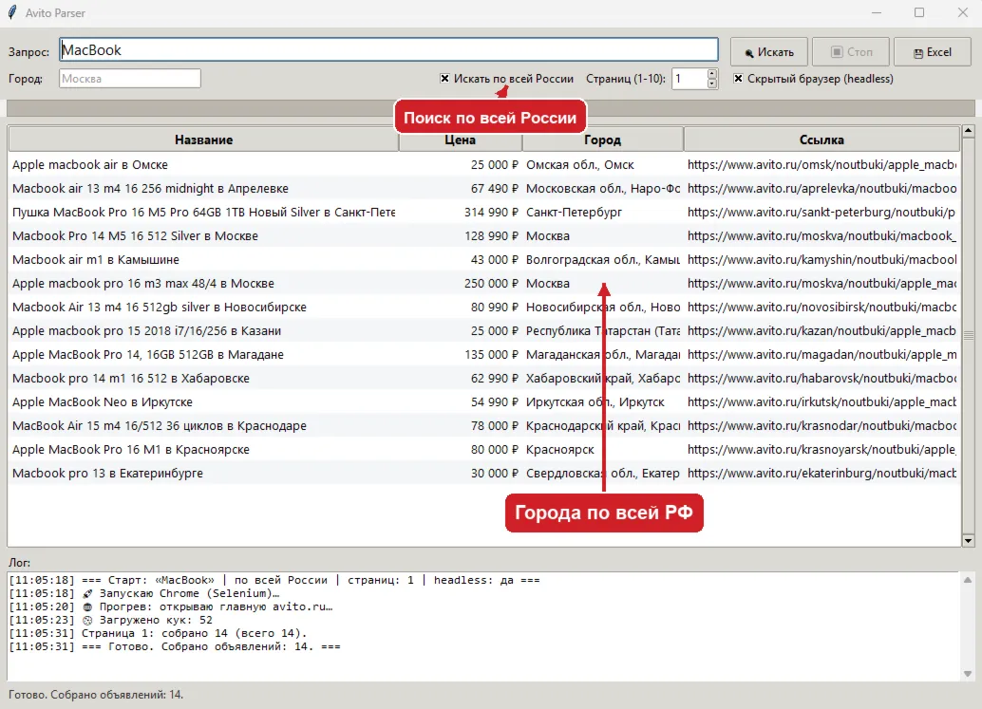
Task: Click city cell Санкт-Петербург
Action: pyautogui.click(x=574, y=213)
